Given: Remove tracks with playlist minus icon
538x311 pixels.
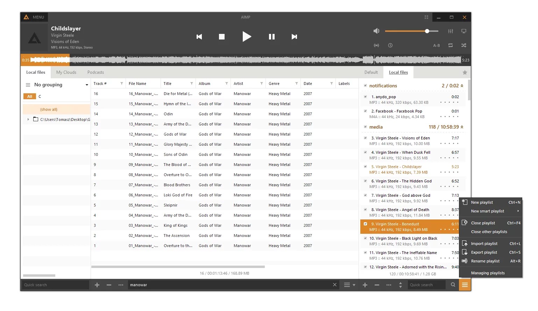Looking at the screenshot, I should click(x=377, y=285).
